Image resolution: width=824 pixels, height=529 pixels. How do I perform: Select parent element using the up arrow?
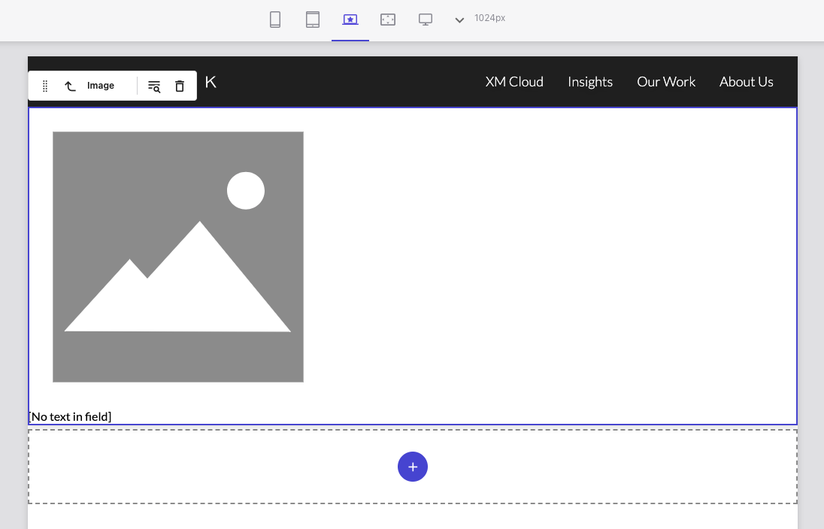71,86
